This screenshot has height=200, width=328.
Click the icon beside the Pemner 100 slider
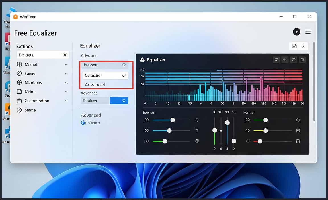(x=298, y=120)
